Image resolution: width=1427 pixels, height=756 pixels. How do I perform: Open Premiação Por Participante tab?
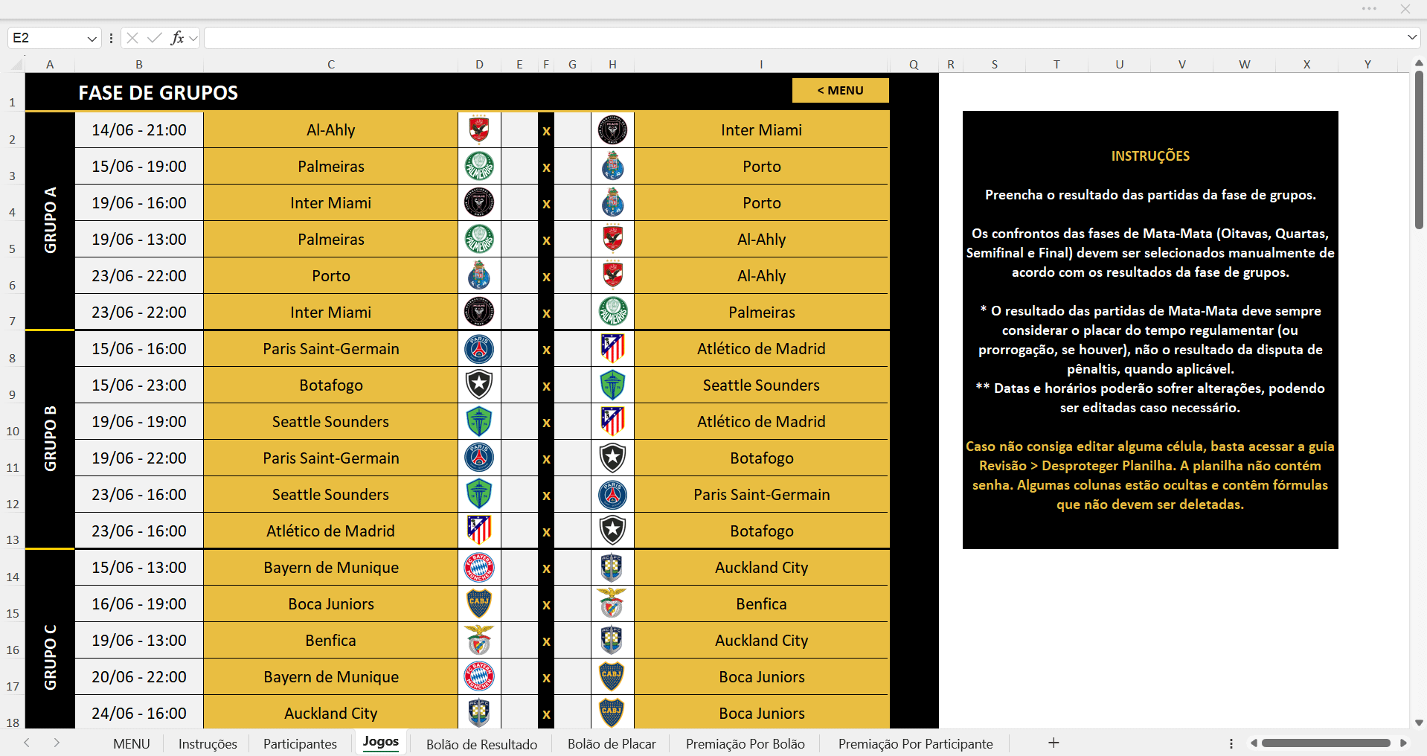point(915,743)
